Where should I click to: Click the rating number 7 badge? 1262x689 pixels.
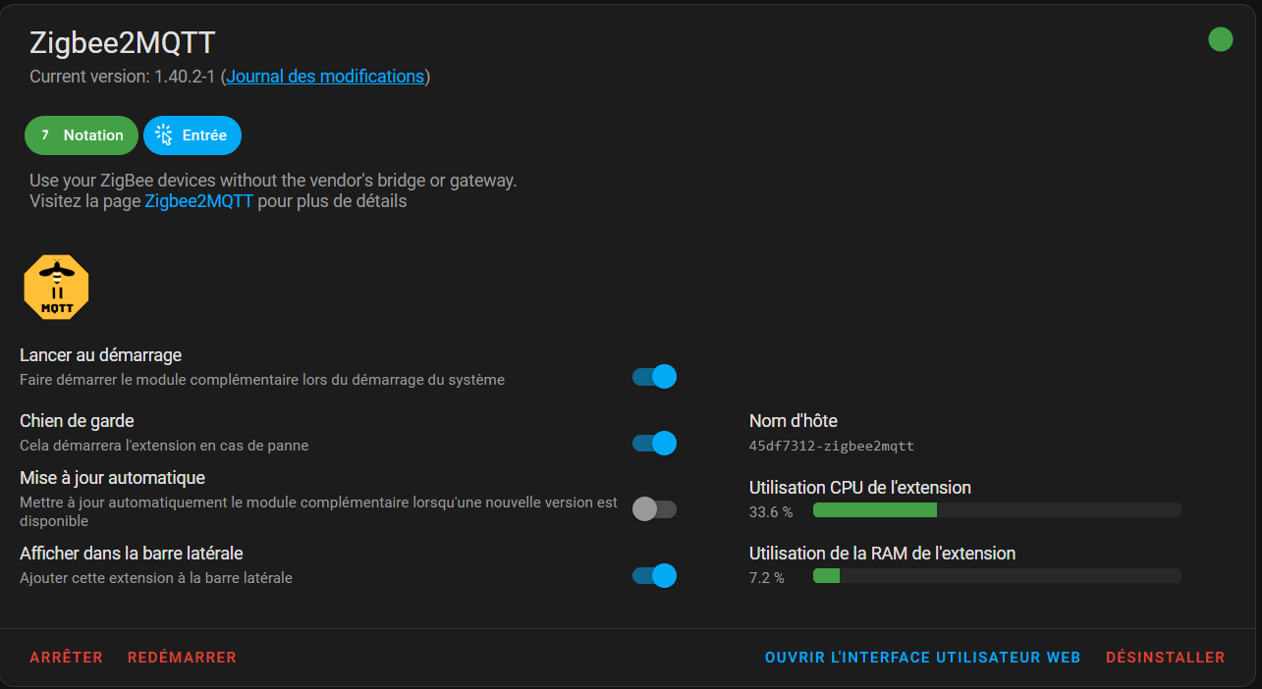pyautogui.click(x=45, y=135)
